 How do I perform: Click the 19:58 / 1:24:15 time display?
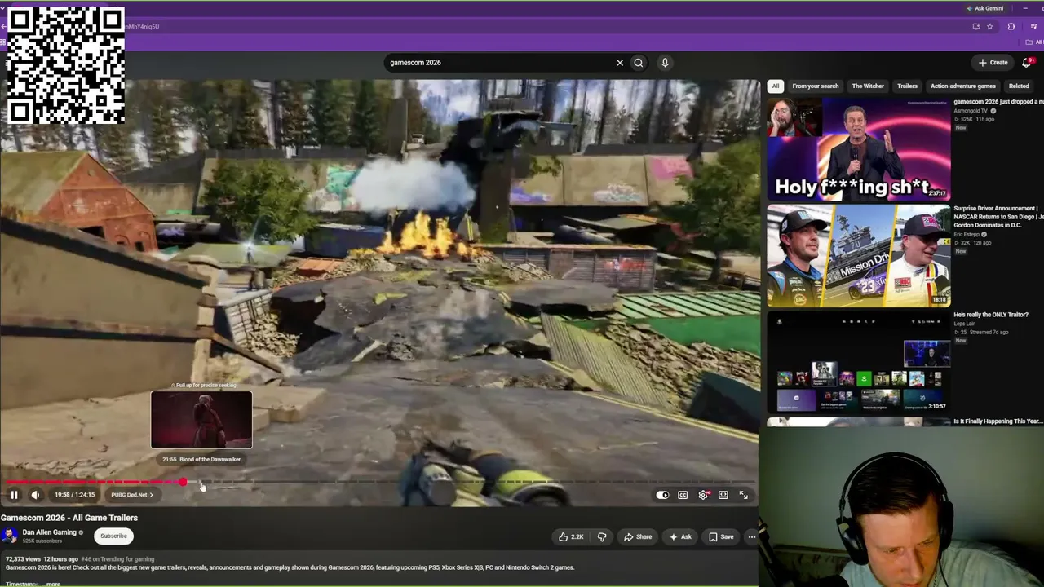click(74, 495)
